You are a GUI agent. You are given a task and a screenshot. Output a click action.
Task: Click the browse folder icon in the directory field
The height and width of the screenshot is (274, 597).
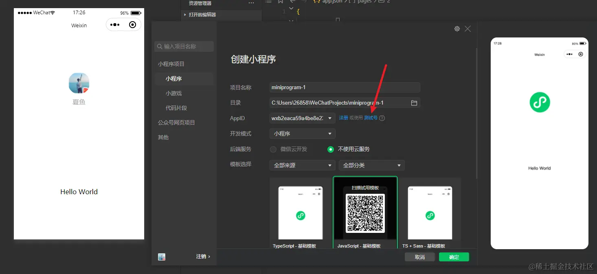pos(414,103)
